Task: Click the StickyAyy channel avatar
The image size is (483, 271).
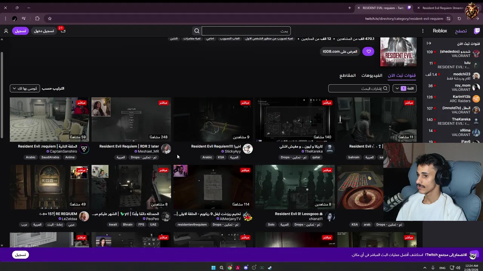Action: pyautogui.click(x=248, y=149)
